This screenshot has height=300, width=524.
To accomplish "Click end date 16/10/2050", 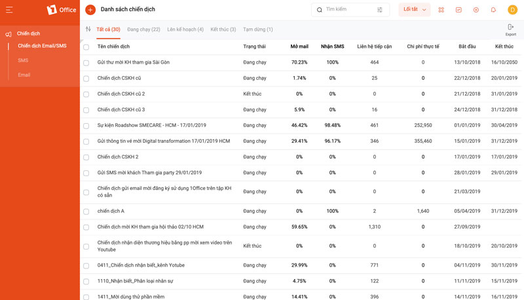I will [x=504, y=62].
